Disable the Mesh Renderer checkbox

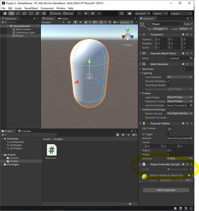(x=148, y=64)
